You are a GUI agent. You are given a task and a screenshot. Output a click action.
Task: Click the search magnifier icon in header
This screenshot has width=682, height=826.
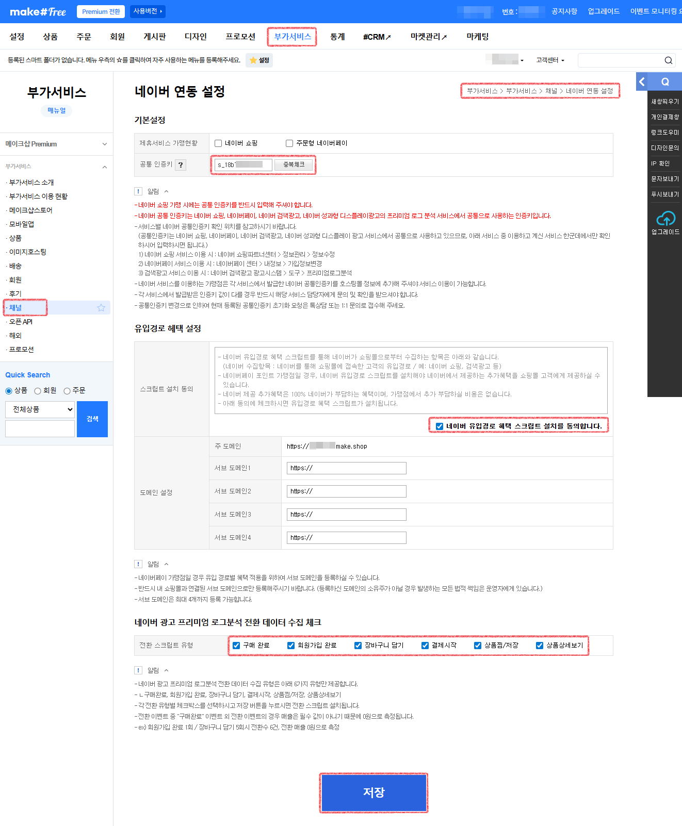pos(668,60)
